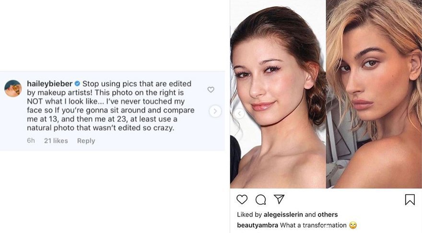This screenshot has height=233, width=422.
Task: Click the emoji at the end of the caption
Action: point(353,225)
